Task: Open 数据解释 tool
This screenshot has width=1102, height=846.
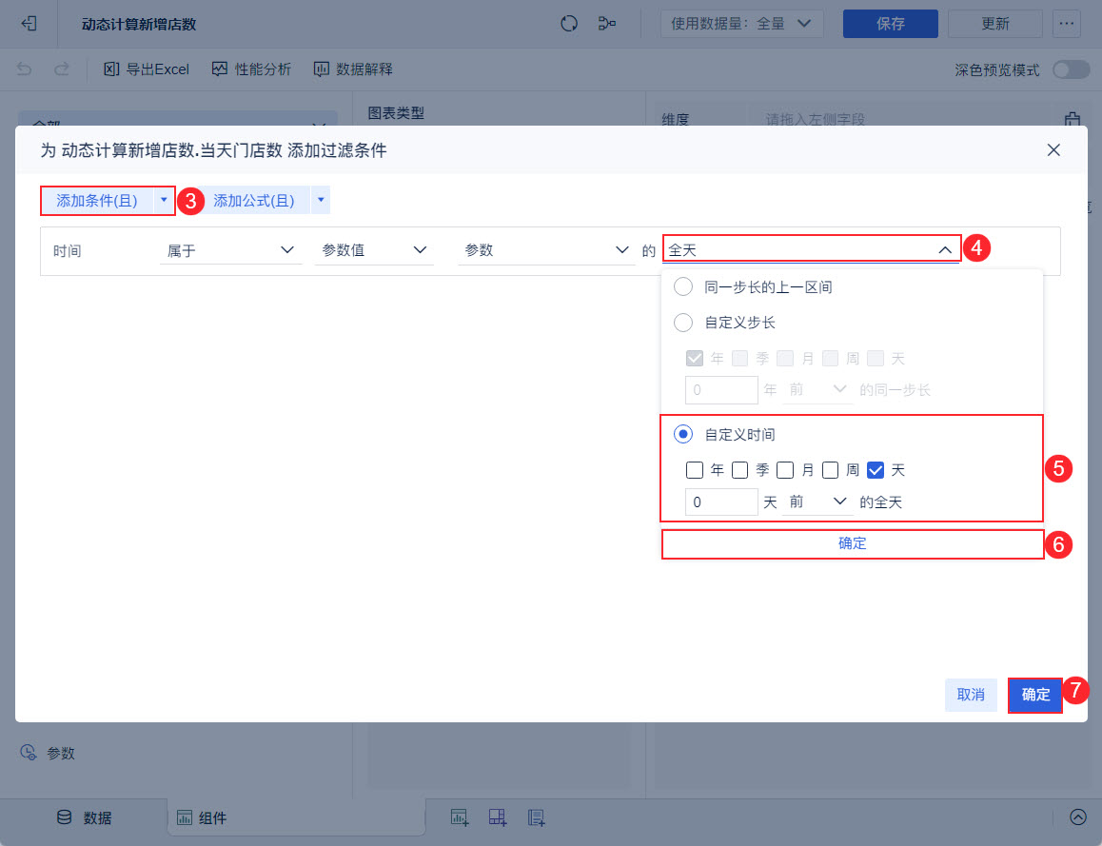Action: [353, 69]
